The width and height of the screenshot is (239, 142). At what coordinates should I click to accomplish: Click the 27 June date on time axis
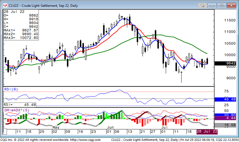pyautogui.click(x=153, y=132)
